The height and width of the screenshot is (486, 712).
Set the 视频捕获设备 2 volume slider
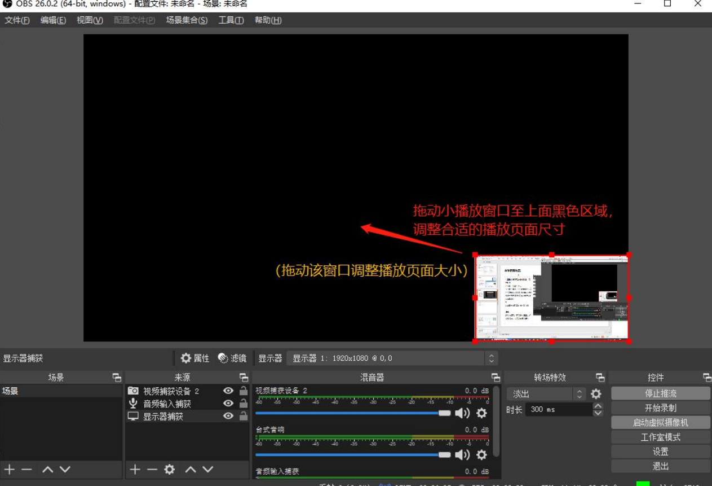click(x=353, y=413)
